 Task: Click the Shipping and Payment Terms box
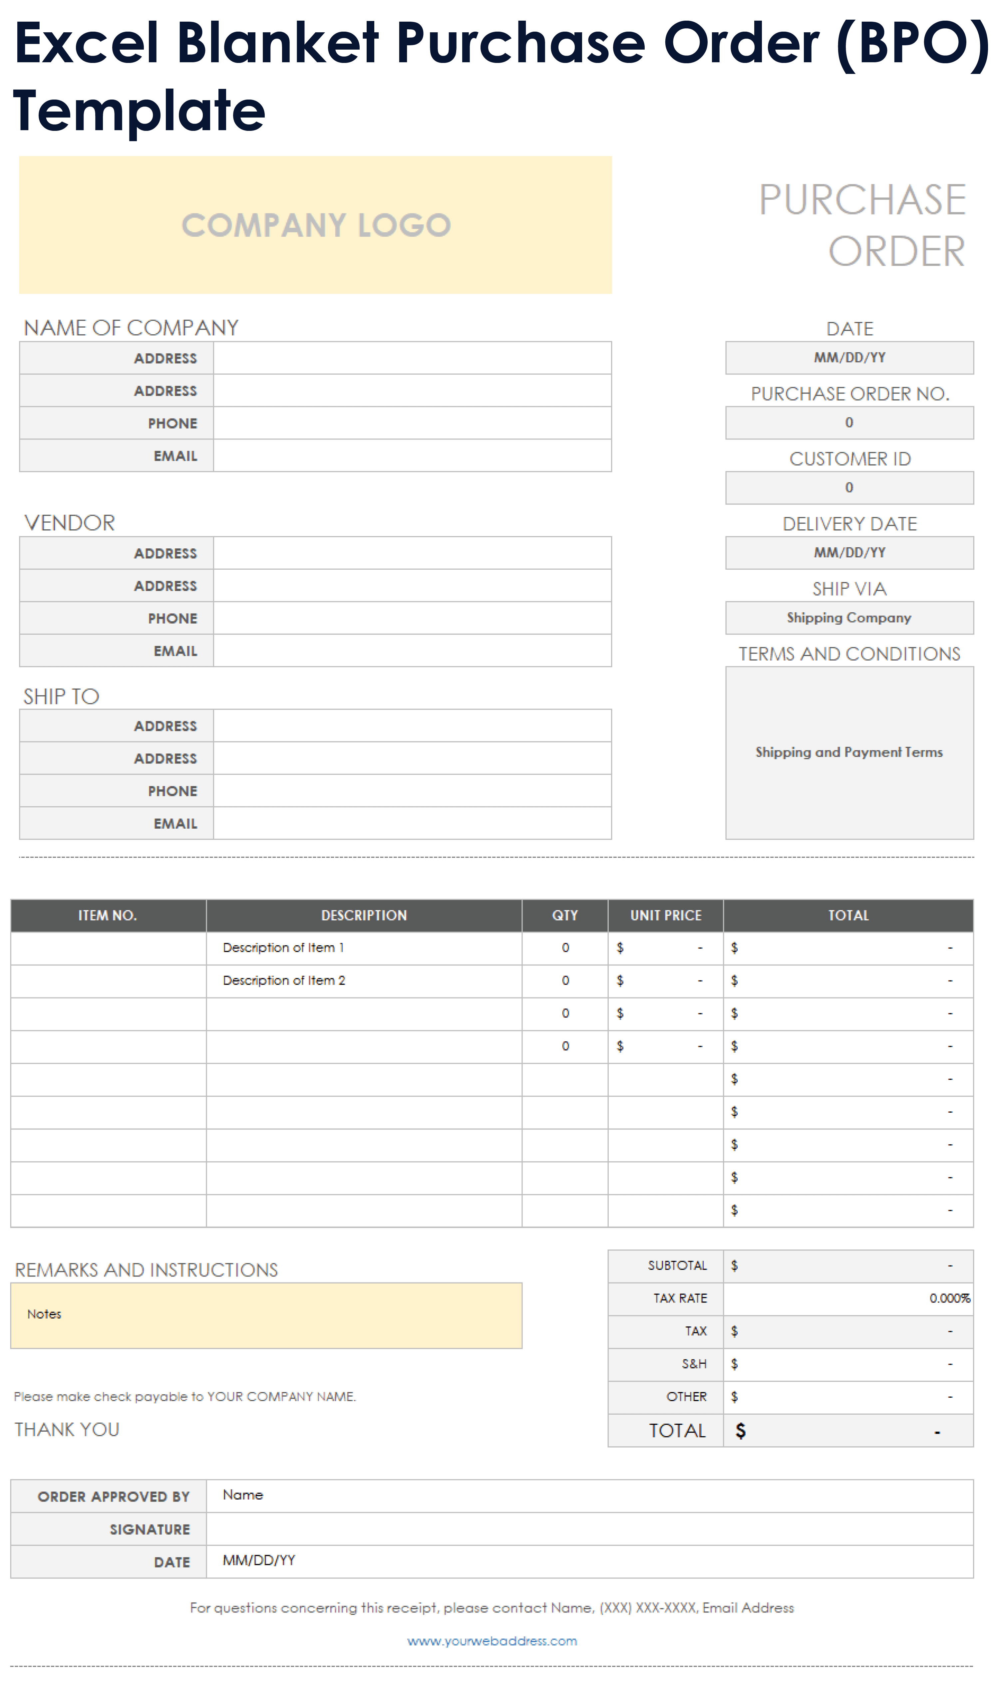(849, 753)
